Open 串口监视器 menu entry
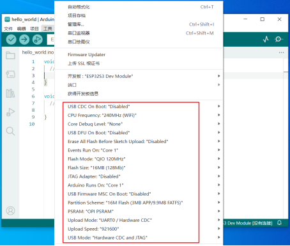 click(x=139, y=33)
